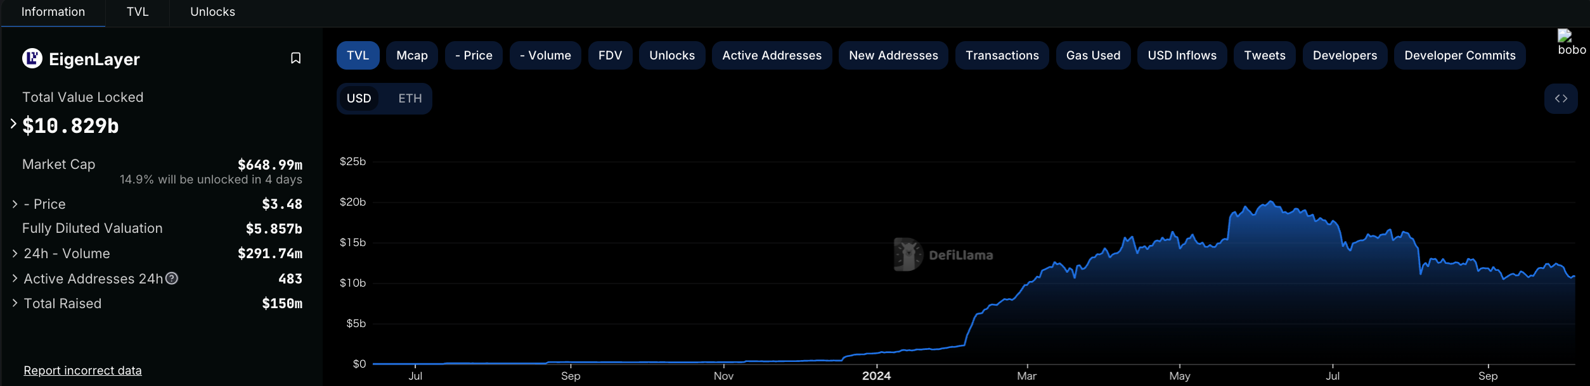Click the Total Raised value $150m
This screenshot has height=386, width=1590.
(x=282, y=304)
